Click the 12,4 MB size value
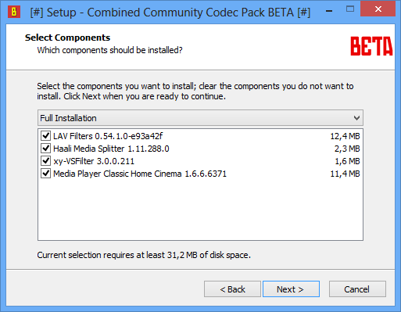The image size is (401, 312). 345,136
